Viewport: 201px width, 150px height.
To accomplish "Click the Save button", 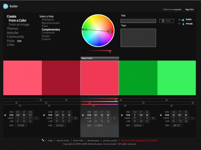I will click(167, 21).
